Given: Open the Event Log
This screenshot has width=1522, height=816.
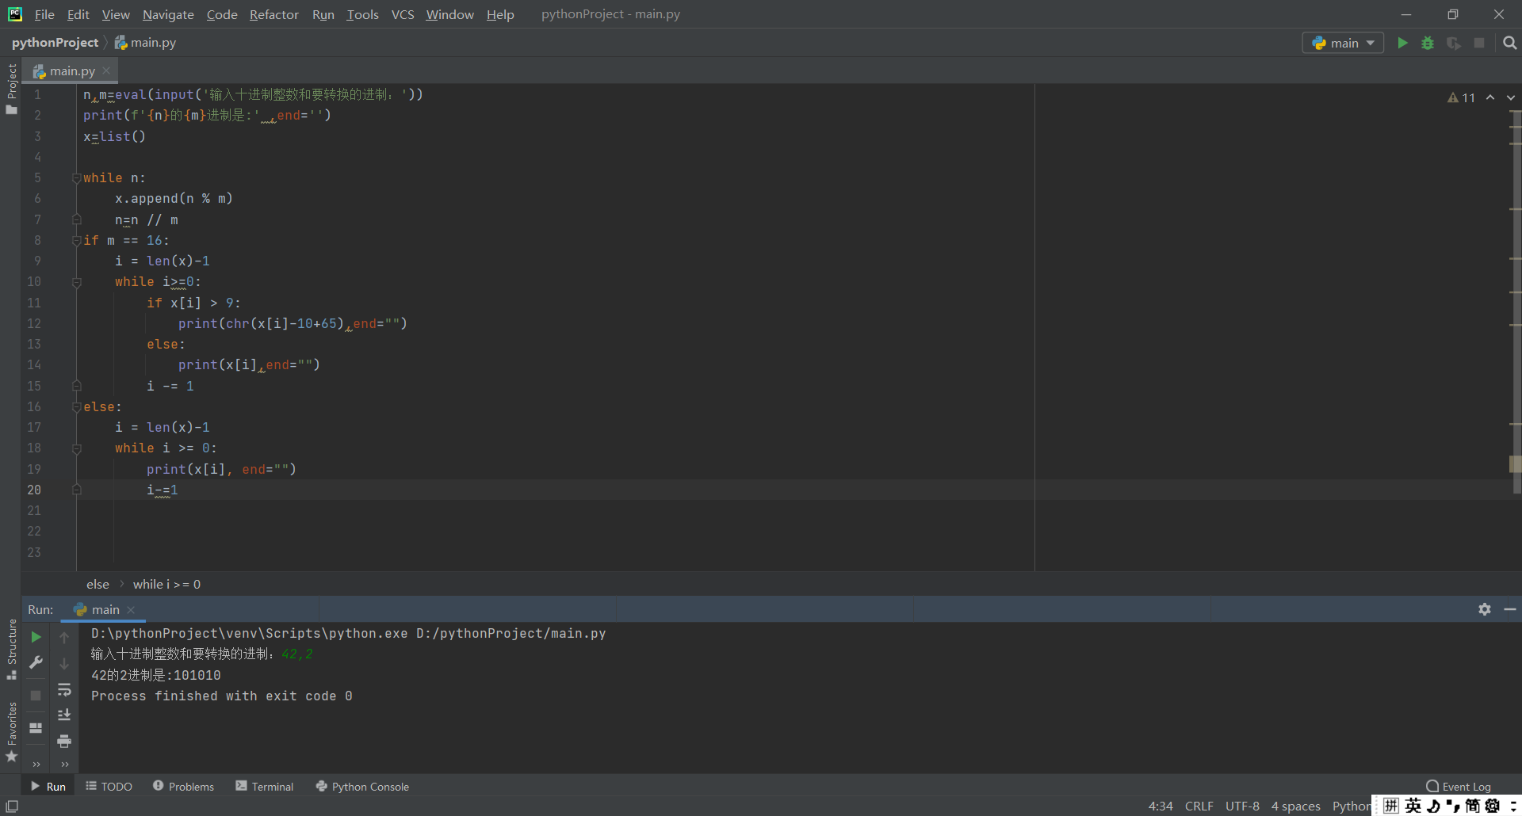Looking at the screenshot, I should tap(1459, 786).
